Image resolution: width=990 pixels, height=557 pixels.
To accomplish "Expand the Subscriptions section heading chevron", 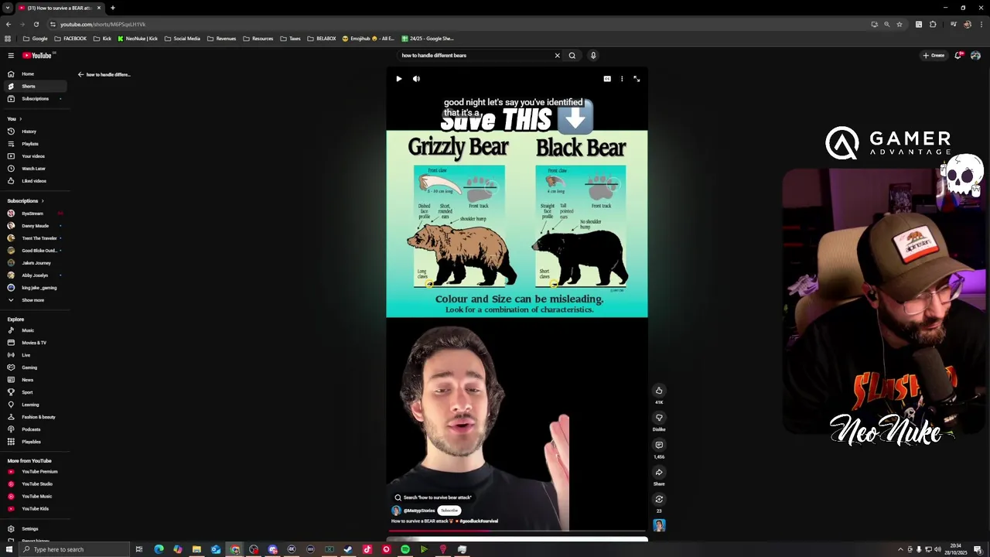I will (x=42, y=201).
